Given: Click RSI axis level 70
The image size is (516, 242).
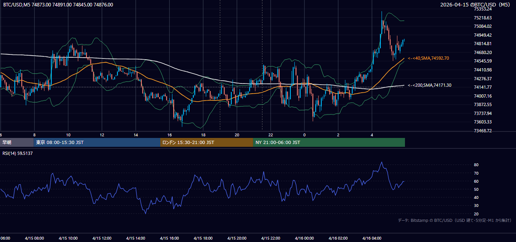Looking at the screenshot, I should [476, 173].
